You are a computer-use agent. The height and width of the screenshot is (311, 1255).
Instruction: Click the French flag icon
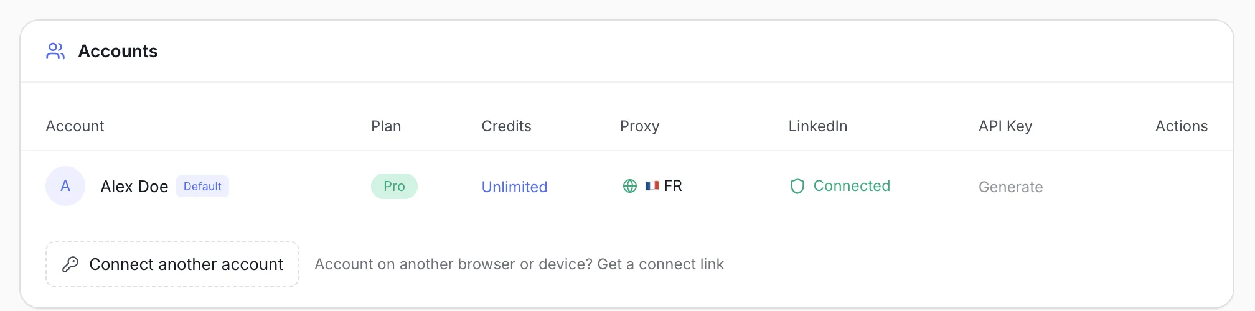652,186
